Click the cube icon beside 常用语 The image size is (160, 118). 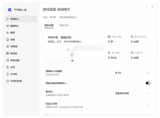tap(8, 46)
